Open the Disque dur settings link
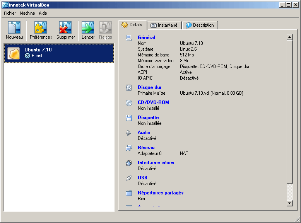Screen dimensions: 301x223 point(150,87)
